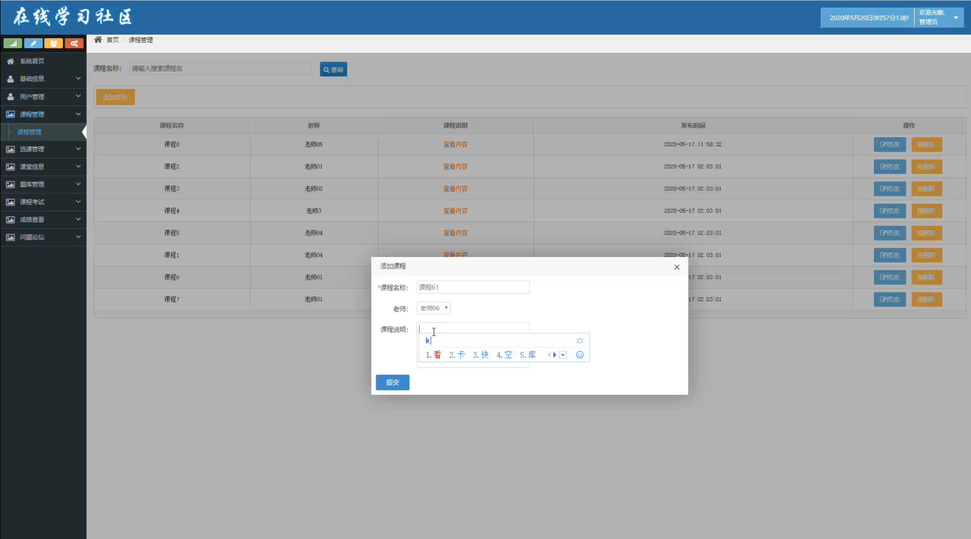Pick IME candidate 5 库
The image size is (971, 539).
click(x=528, y=355)
